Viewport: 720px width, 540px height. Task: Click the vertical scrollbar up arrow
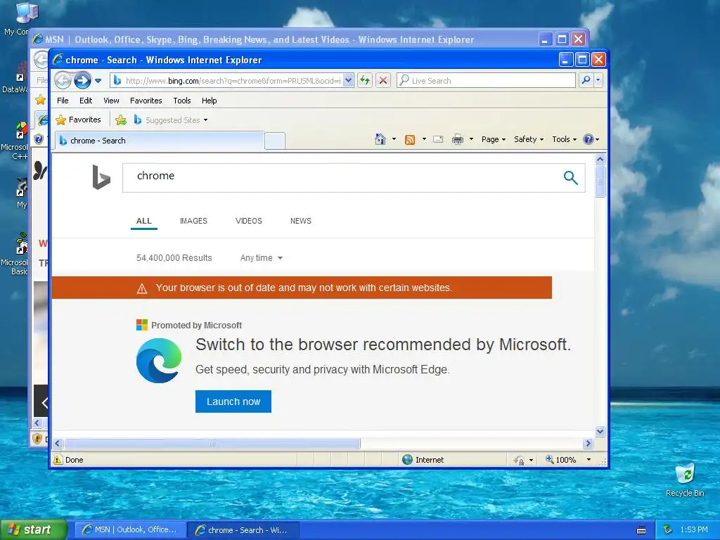point(600,160)
